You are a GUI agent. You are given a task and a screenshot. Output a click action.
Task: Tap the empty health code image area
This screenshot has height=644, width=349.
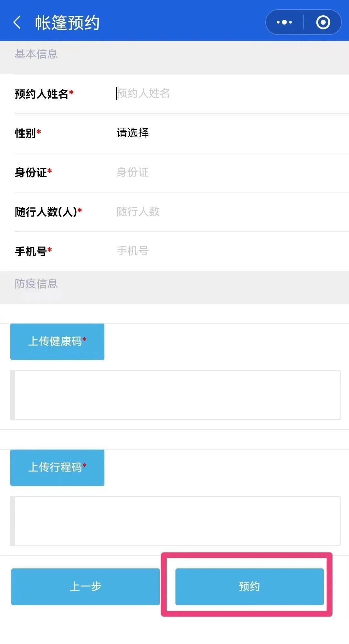(x=177, y=395)
